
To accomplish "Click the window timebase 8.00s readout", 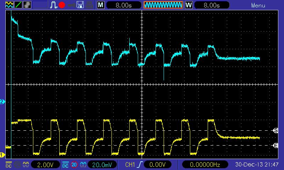I will [x=212, y=5].
